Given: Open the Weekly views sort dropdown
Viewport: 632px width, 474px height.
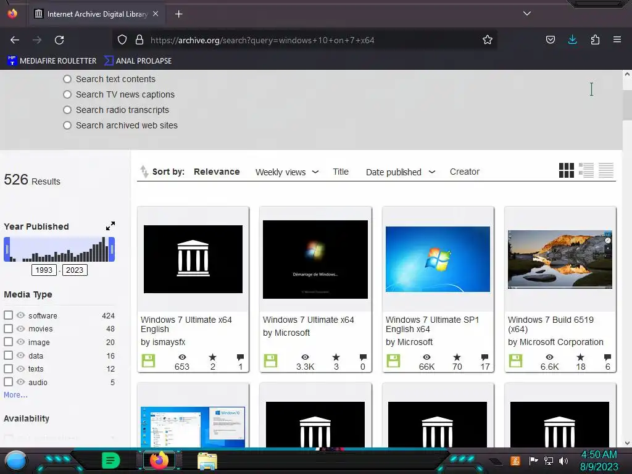Looking at the screenshot, I should click(x=287, y=172).
